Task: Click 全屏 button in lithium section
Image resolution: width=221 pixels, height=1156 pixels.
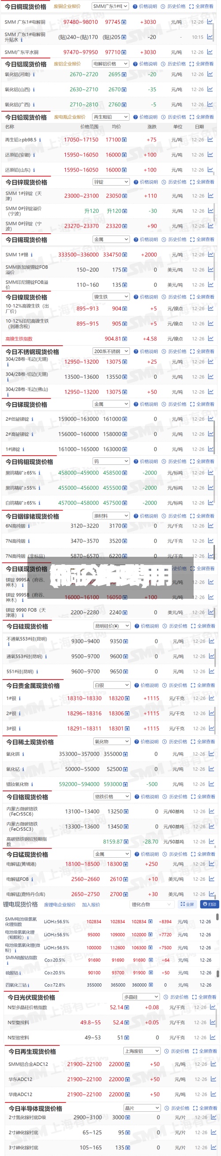Action: [x=187, y=905]
